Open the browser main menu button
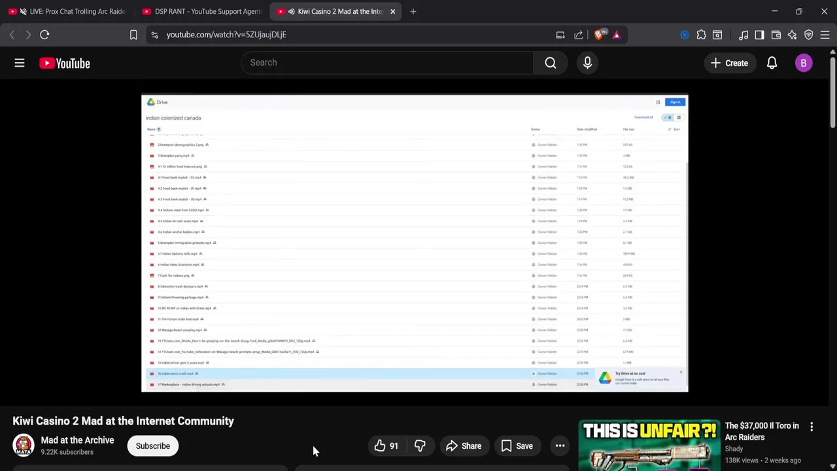Screen dimensions: 837x471 pyautogui.click(x=825, y=35)
